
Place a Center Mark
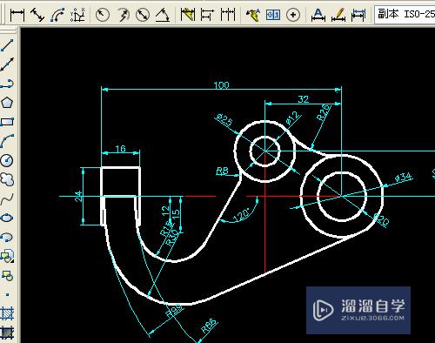[x=293, y=15]
